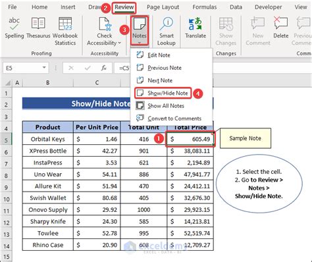Viewport: 312px width, 262px height.
Task: Select the Orbital Keys cell
Action: [47, 139]
